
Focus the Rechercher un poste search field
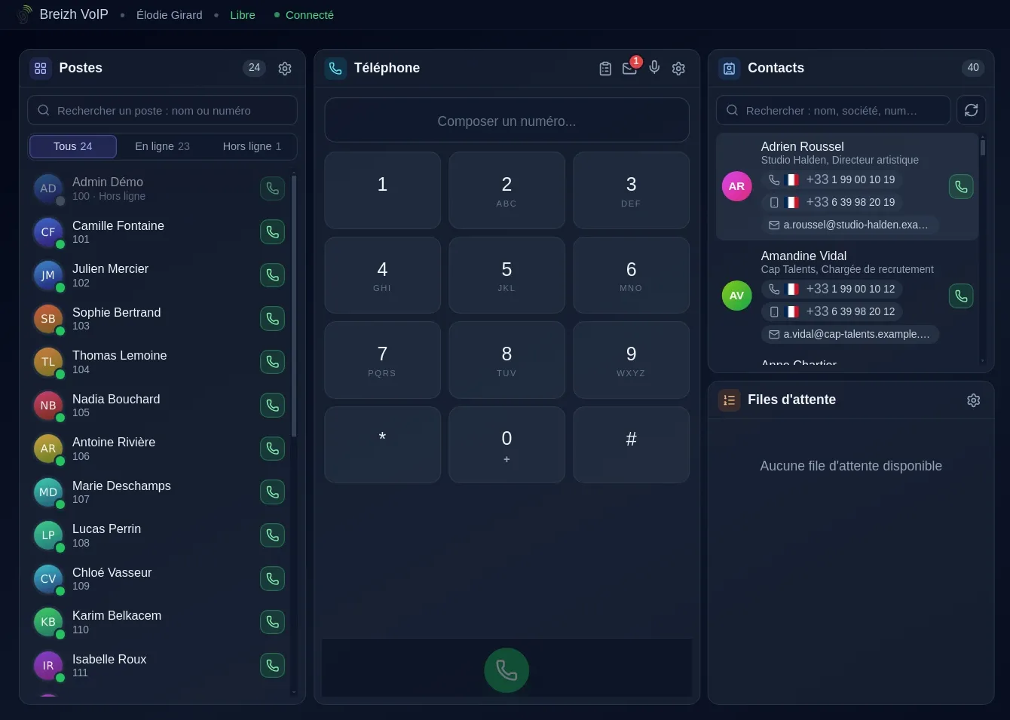(162, 110)
